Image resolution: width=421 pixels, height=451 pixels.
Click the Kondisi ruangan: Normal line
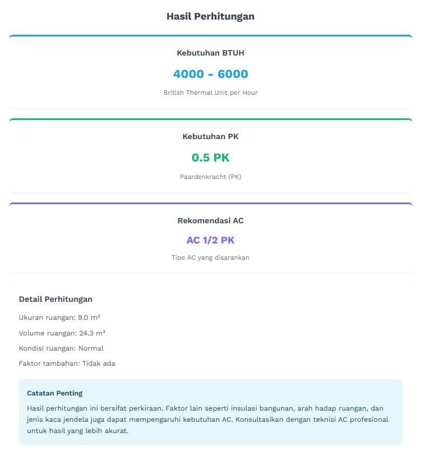(x=61, y=348)
